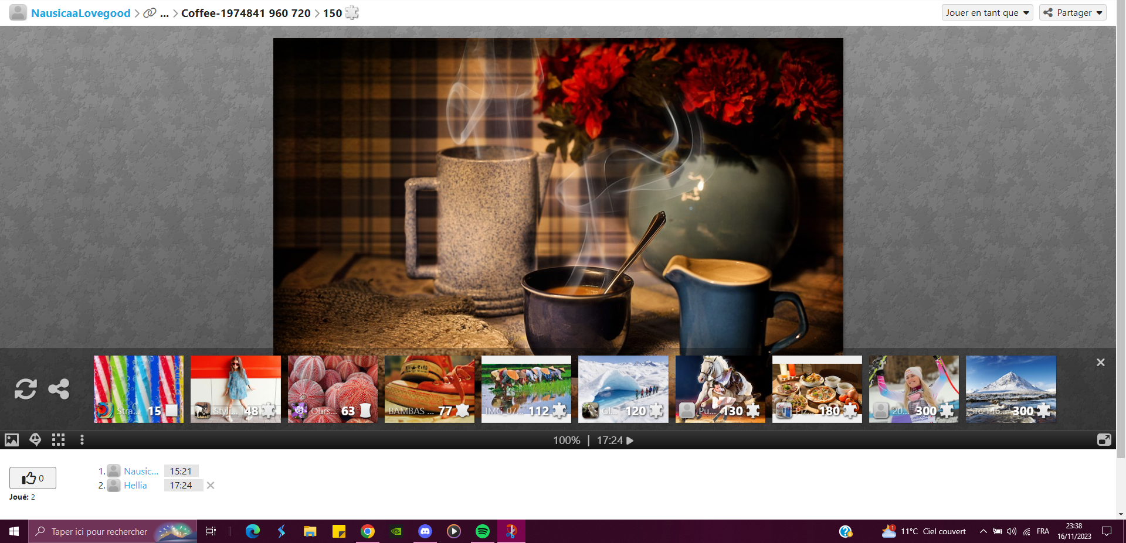Like the puzzle with thumbs-up button

(33, 478)
